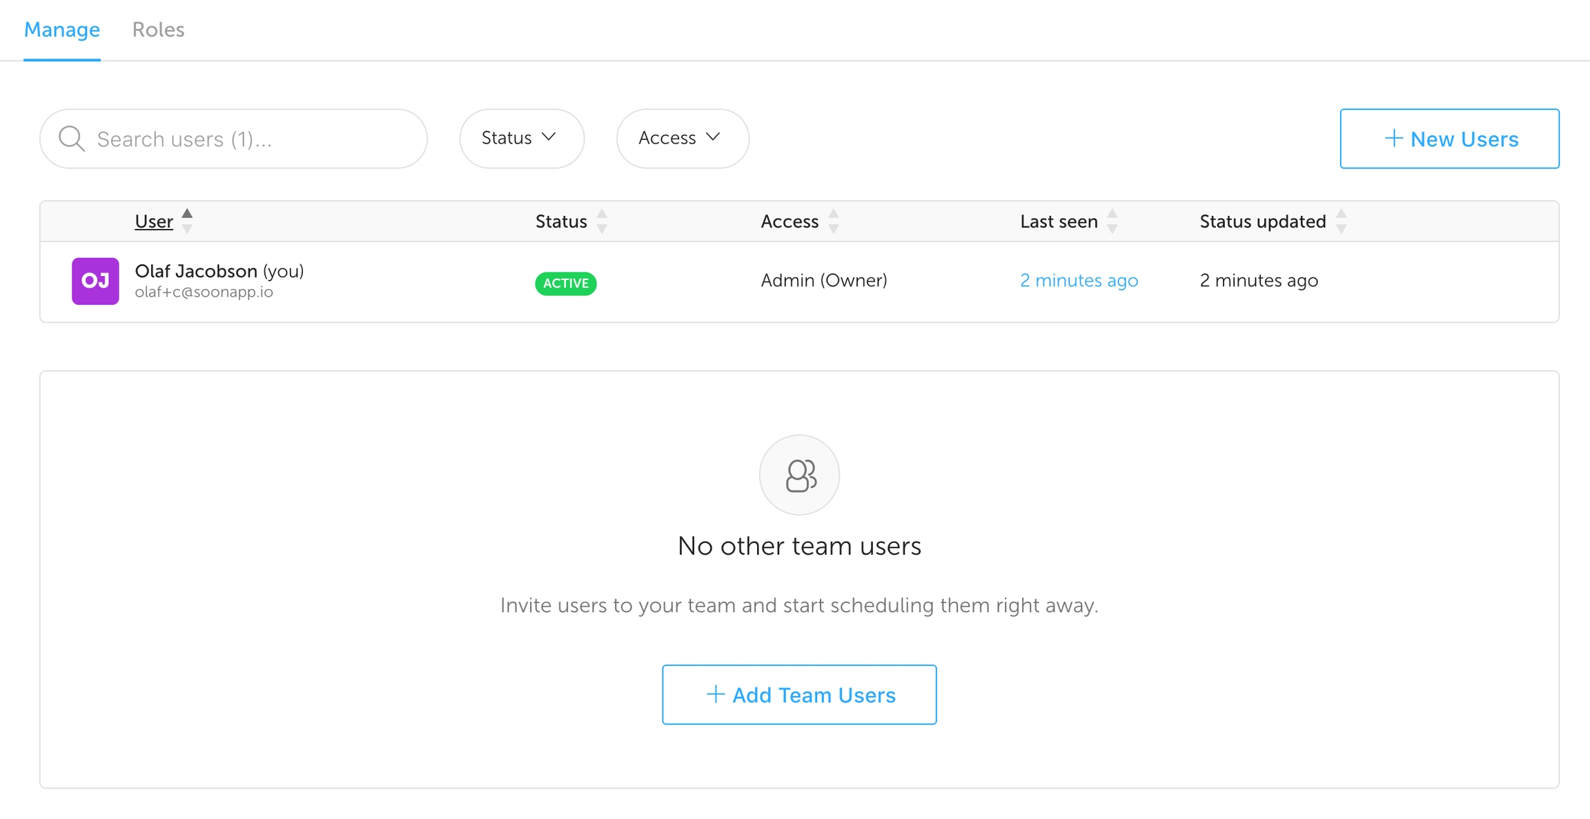
Task: Click the team users group icon
Action: point(799,475)
